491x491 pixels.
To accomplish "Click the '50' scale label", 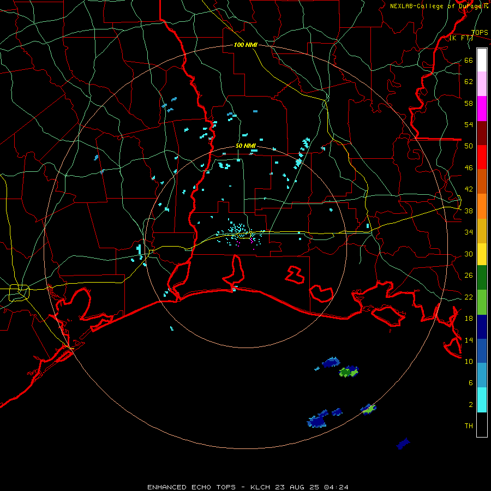I will click(469, 146).
